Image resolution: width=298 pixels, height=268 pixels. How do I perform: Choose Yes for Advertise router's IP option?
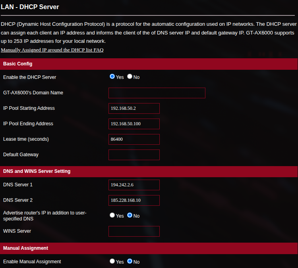click(x=112, y=216)
